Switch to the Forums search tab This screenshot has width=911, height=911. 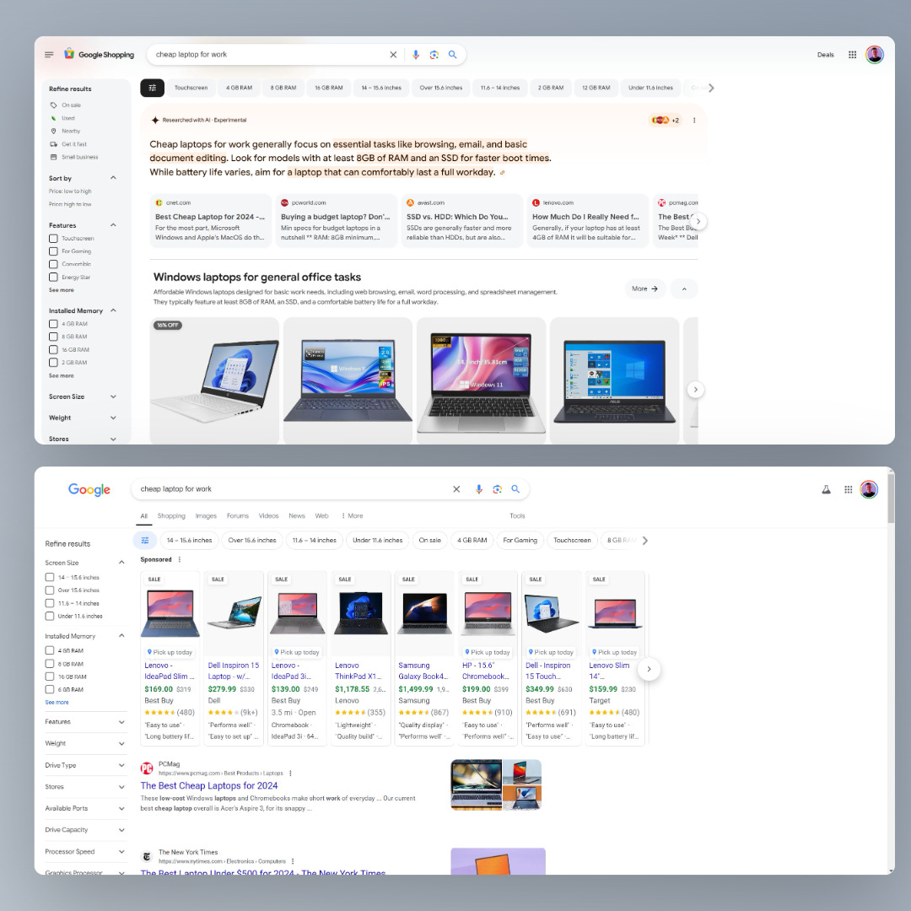[238, 516]
